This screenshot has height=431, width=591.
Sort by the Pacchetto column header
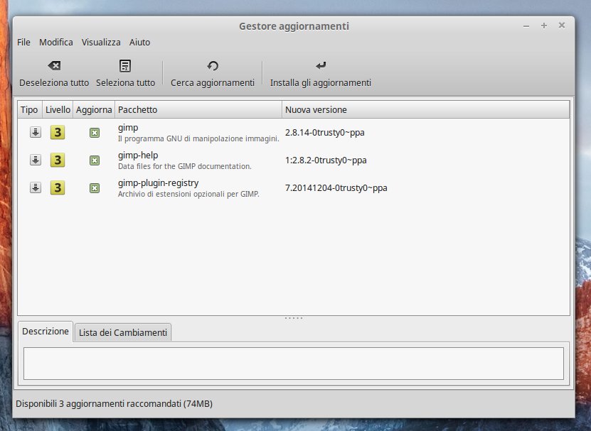coord(198,109)
